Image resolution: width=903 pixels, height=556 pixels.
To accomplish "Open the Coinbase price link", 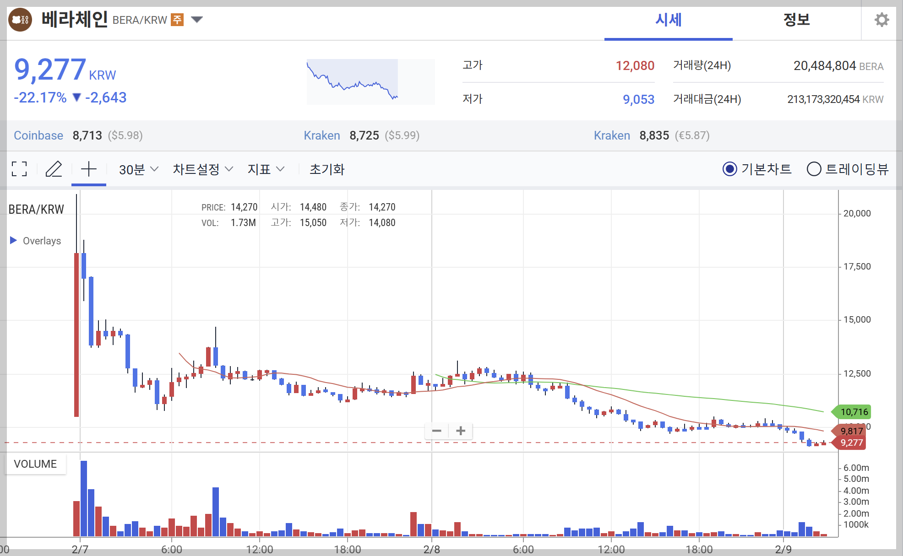I will (38, 135).
